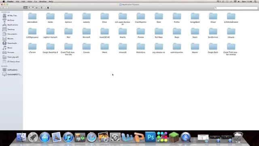
Task: Open the MobileSync folder
Action: (x=141, y=47)
